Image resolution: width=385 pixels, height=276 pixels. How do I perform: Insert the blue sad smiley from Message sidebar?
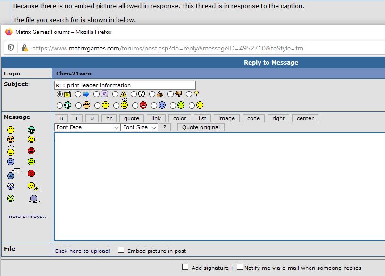[10, 161]
